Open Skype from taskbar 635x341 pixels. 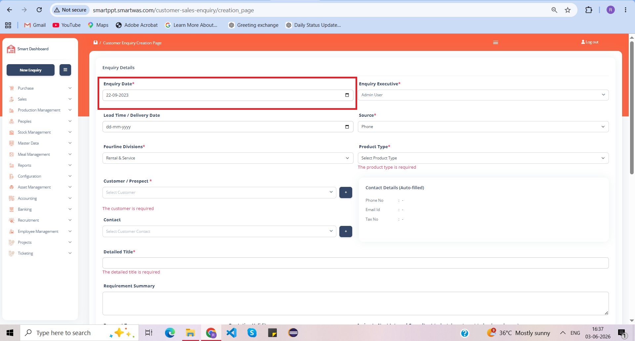[x=252, y=333]
